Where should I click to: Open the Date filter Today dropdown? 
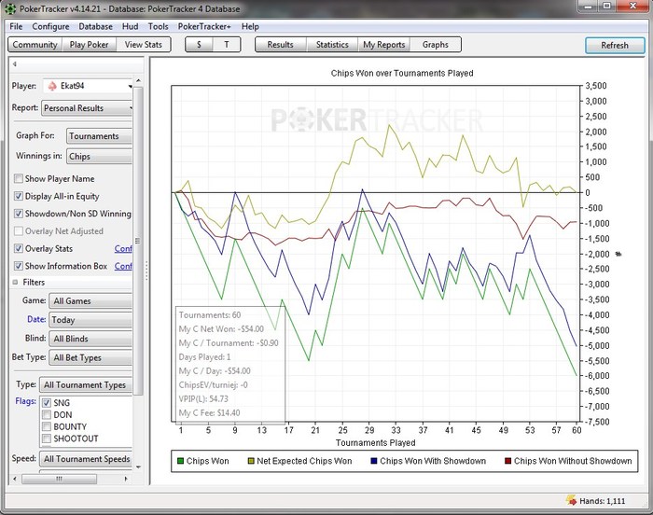tap(90, 320)
